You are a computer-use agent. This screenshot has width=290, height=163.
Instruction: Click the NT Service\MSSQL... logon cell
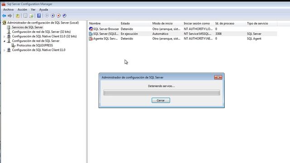pos(198,34)
